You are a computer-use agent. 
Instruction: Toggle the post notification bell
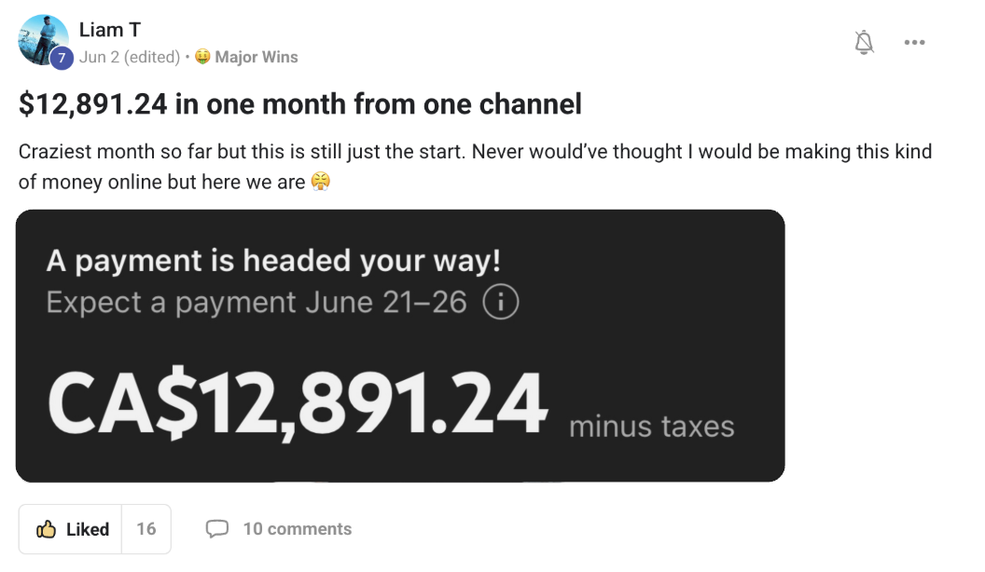(865, 42)
